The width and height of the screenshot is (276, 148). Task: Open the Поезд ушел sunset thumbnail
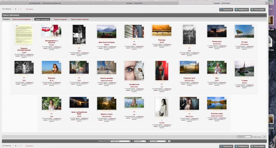[x=217, y=31]
